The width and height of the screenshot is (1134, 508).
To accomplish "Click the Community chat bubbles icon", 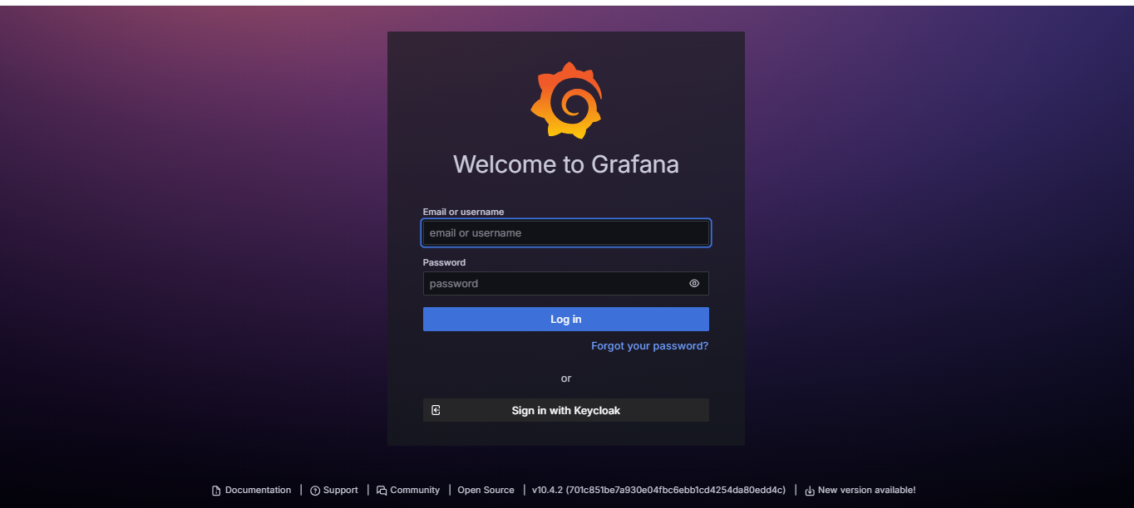I will [382, 491].
